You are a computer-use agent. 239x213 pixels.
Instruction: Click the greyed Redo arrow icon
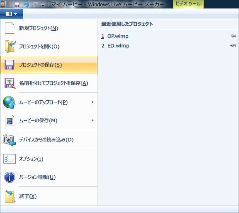[x=35, y=5]
